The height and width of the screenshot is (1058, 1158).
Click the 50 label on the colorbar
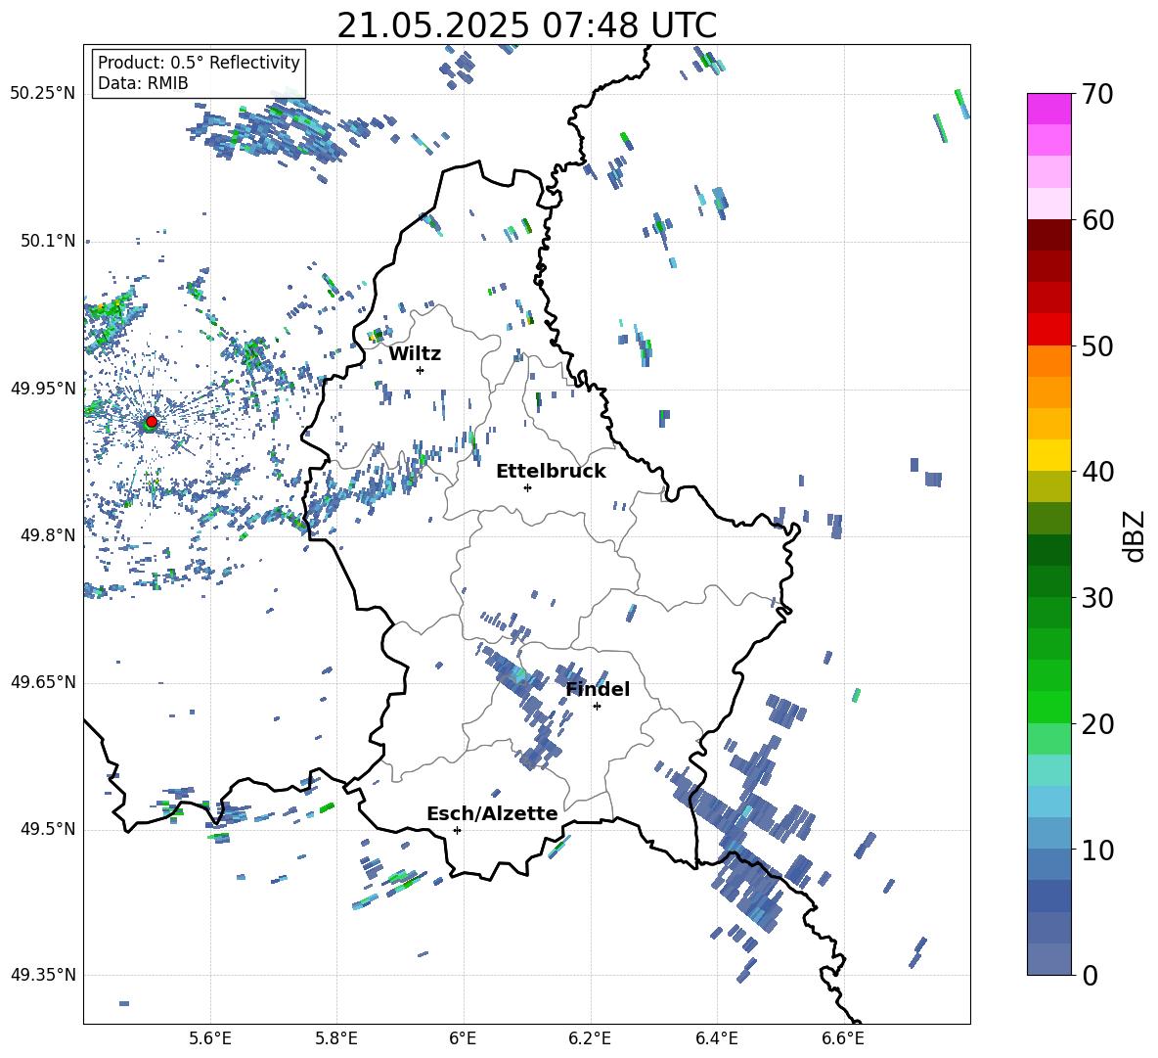(1097, 345)
